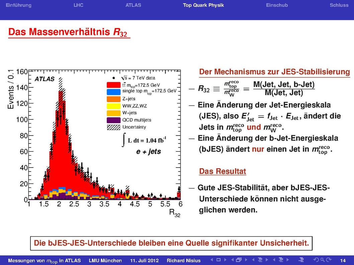Screen dimensions: 354x265
Task: Open search with the magnifying glass icon
Action: point(323,260)
